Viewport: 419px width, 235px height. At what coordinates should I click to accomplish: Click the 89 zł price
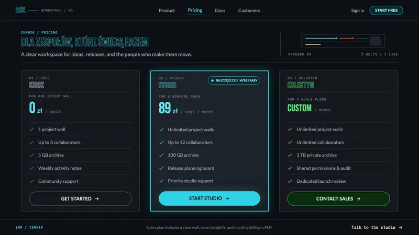[x=168, y=108]
